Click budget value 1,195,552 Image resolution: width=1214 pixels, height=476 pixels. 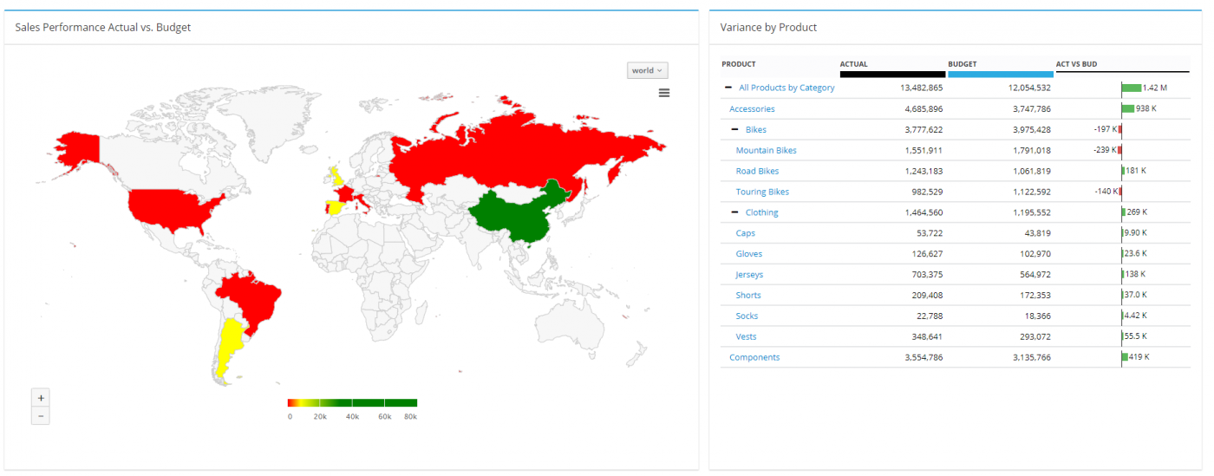click(1032, 212)
